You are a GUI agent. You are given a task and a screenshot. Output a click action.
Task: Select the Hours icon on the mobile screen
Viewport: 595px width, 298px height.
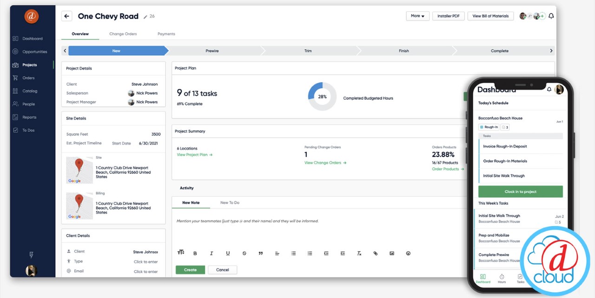[502, 278]
